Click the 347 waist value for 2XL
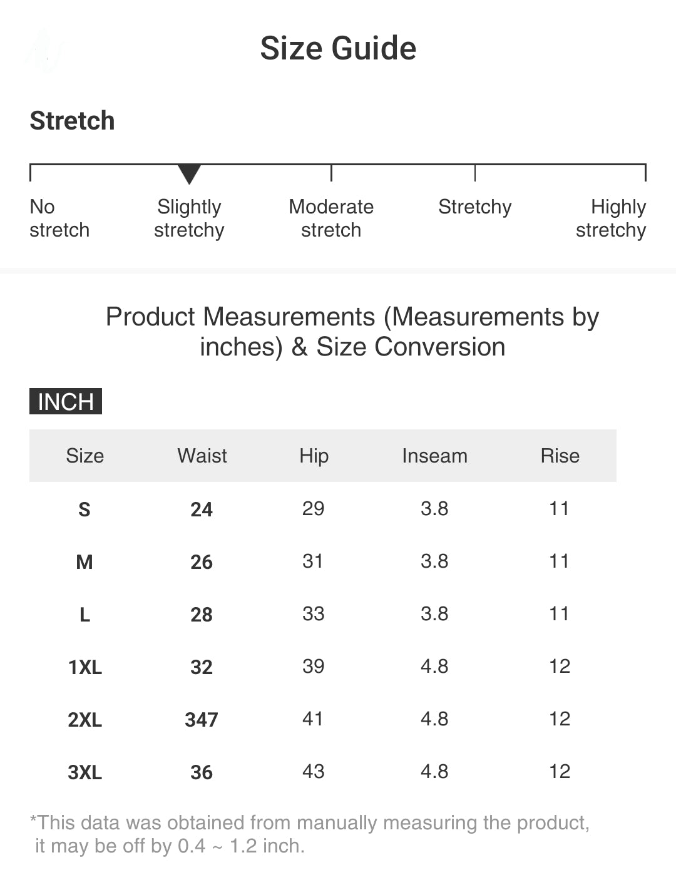The height and width of the screenshot is (870, 676). click(202, 720)
